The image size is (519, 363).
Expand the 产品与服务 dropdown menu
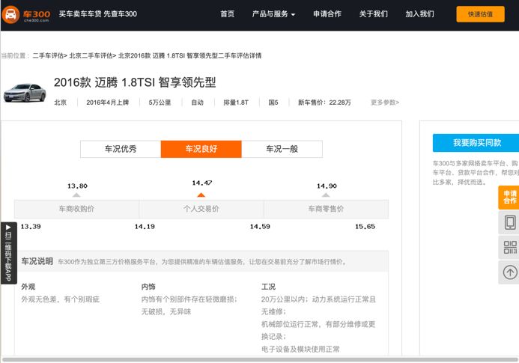click(273, 14)
